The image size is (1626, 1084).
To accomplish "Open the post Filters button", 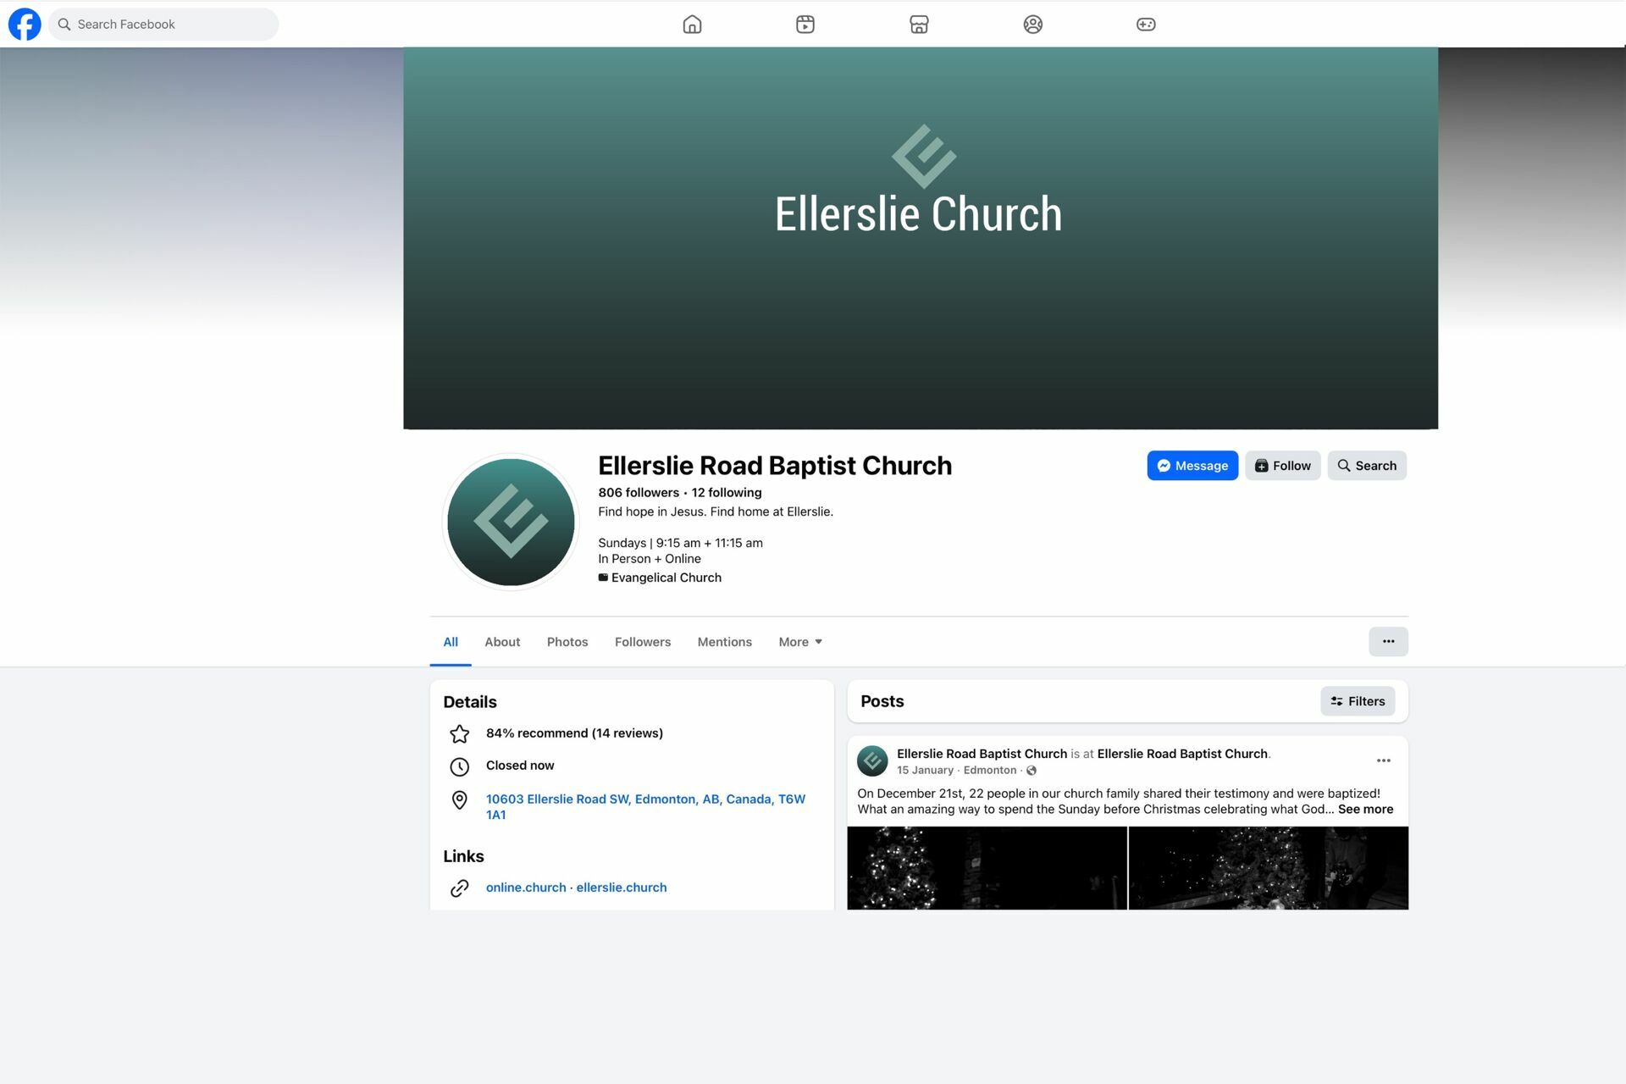I will (1358, 701).
